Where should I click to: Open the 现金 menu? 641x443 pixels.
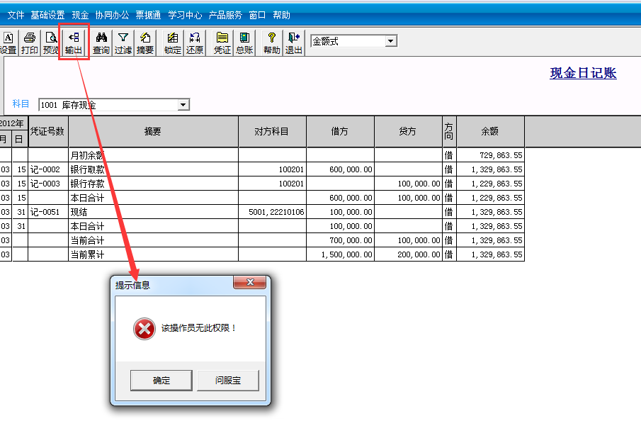tap(80, 15)
